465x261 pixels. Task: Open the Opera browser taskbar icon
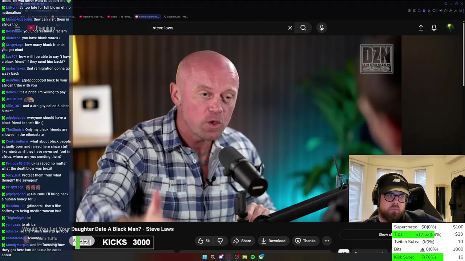(229, 257)
